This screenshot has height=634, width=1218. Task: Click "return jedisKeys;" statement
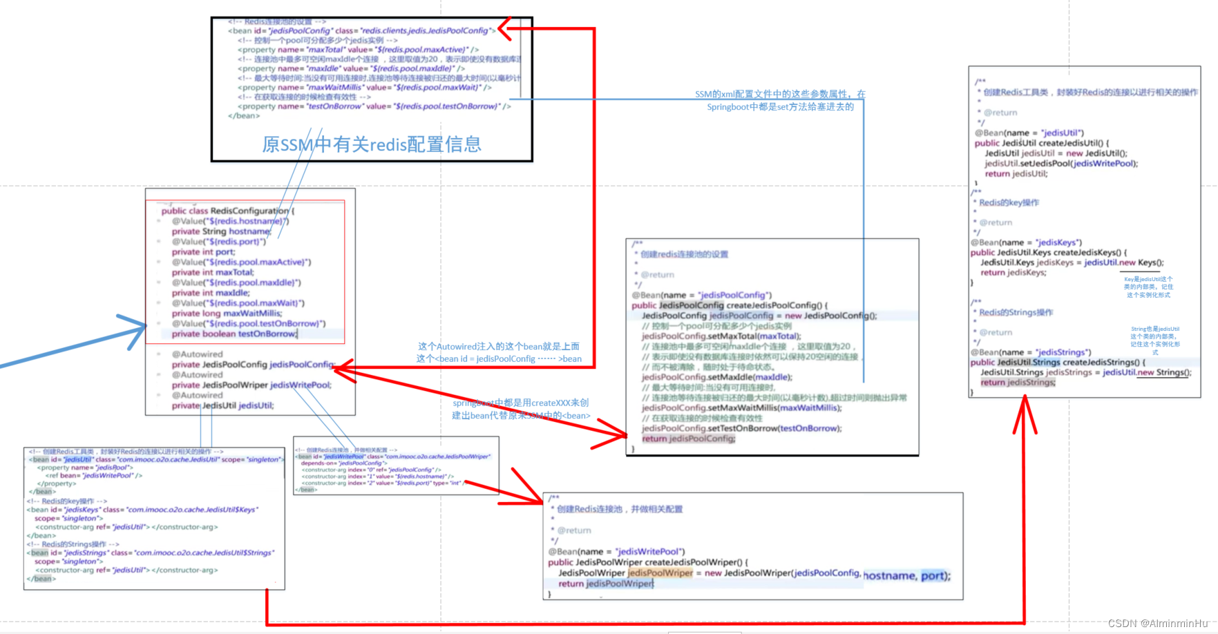tap(1014, 273)
